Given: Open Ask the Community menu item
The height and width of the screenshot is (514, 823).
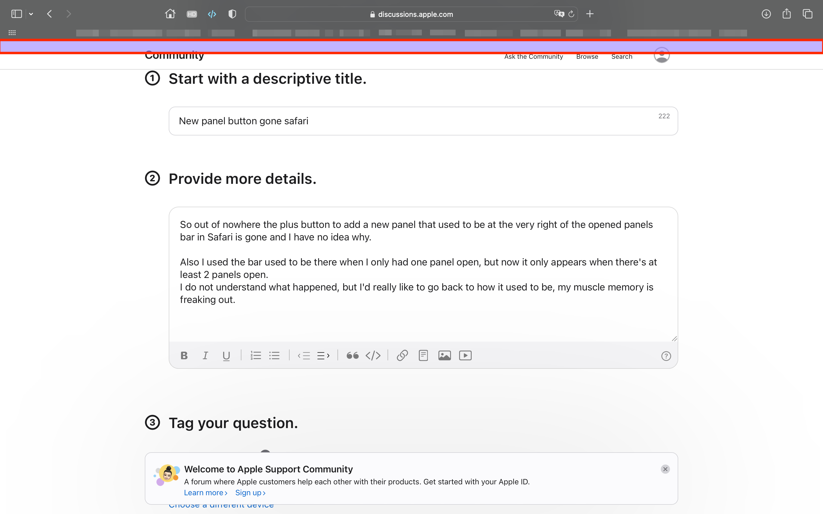Looking at the screenshot, I should pos(533,57).
